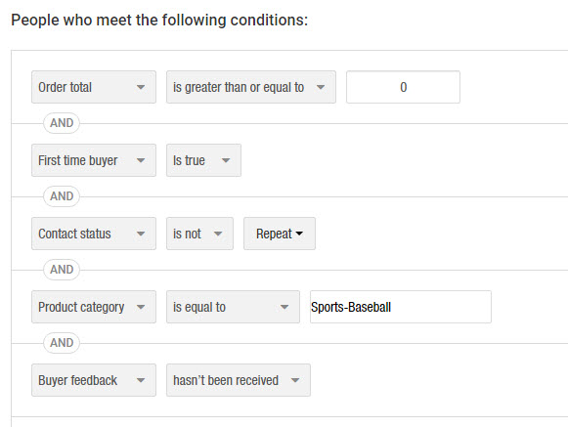
Task: Open the Repeat value dropdown button
Action: (280, 234)
